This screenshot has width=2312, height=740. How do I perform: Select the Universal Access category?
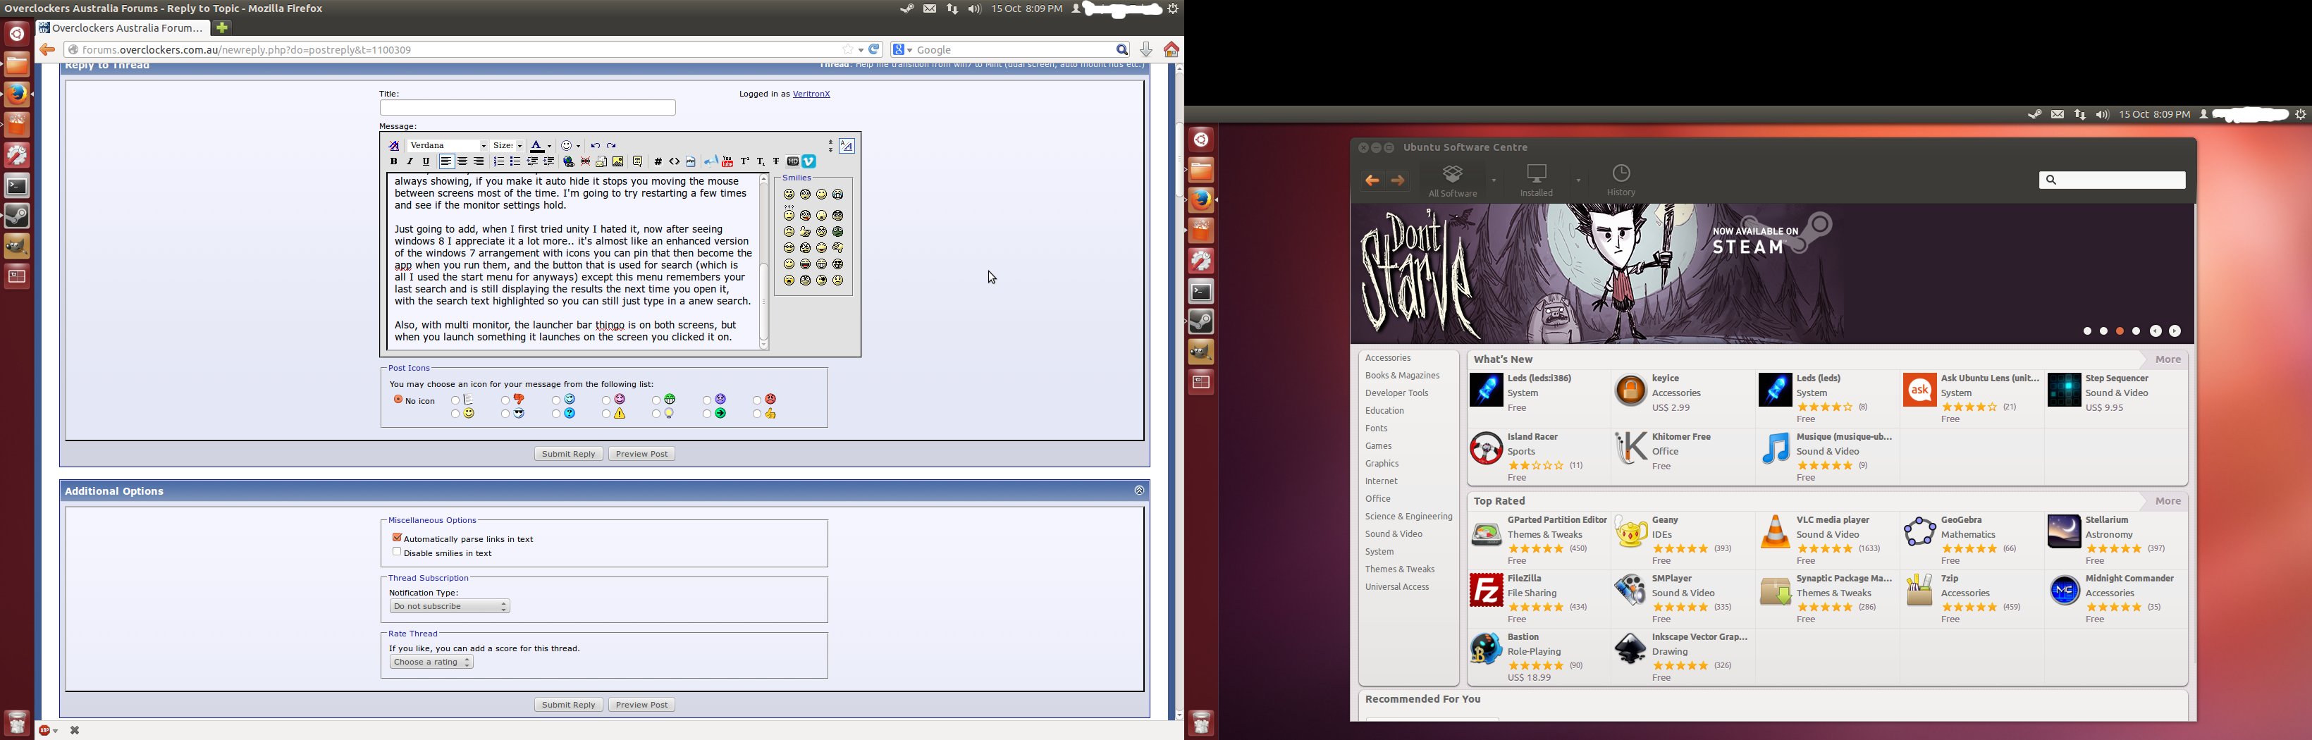(1396, 588)
